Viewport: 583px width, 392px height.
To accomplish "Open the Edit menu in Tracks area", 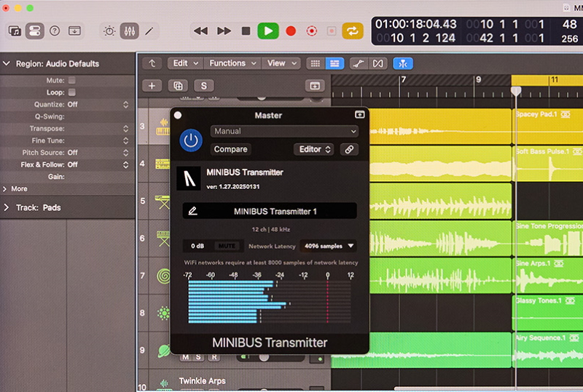I will click(186, 63).
